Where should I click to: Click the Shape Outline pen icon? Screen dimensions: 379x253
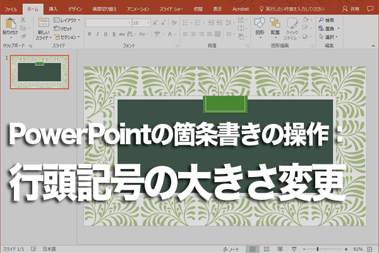click(x=305, y=28)
